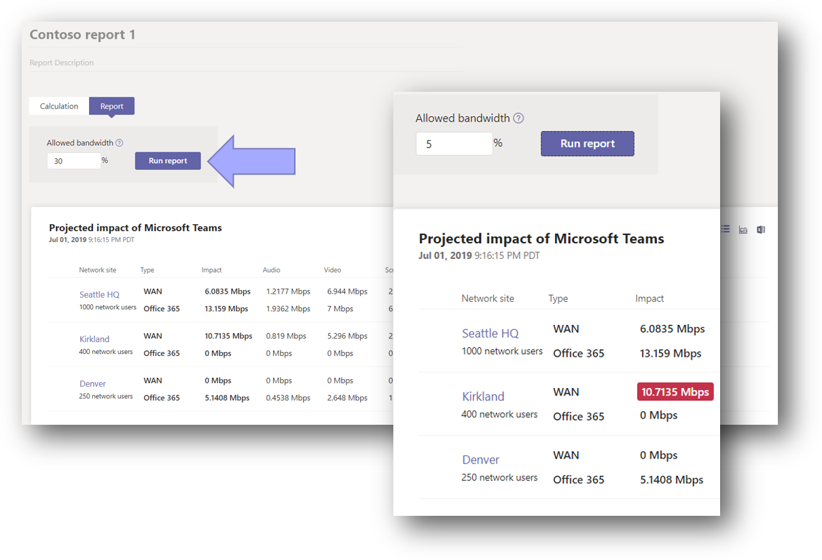Click Impact column header in background report
The width and height of the screenshot is (822, 560).
[212, 270]
